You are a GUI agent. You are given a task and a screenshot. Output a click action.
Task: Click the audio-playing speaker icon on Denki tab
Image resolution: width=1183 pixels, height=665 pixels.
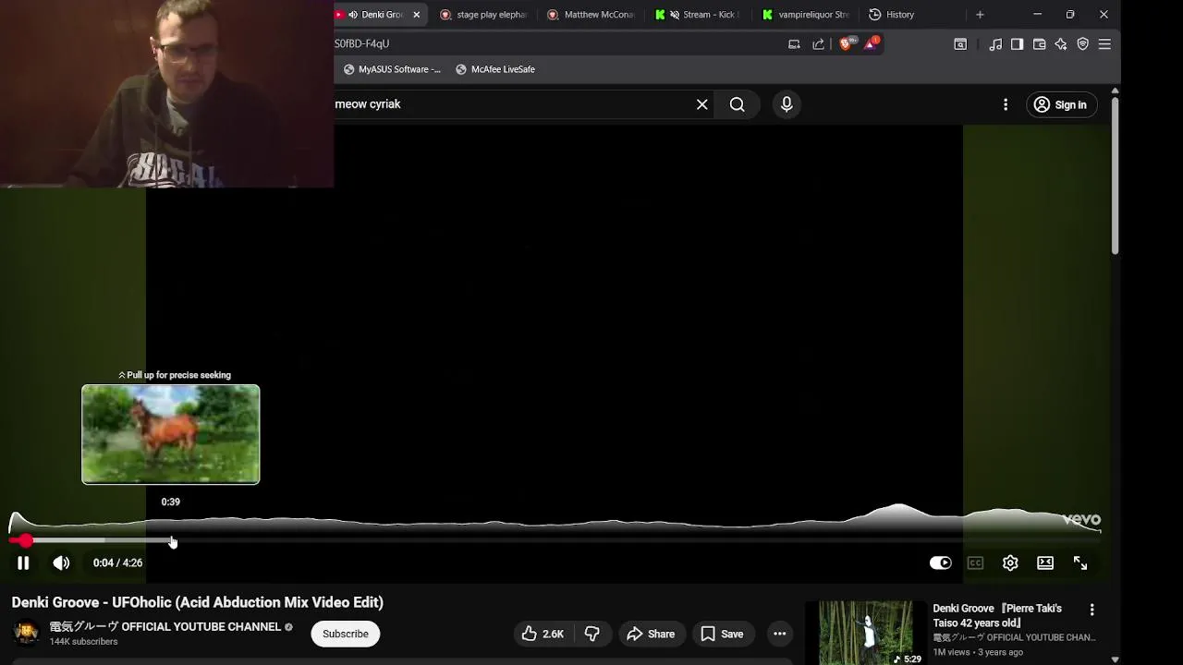(353, 15)
